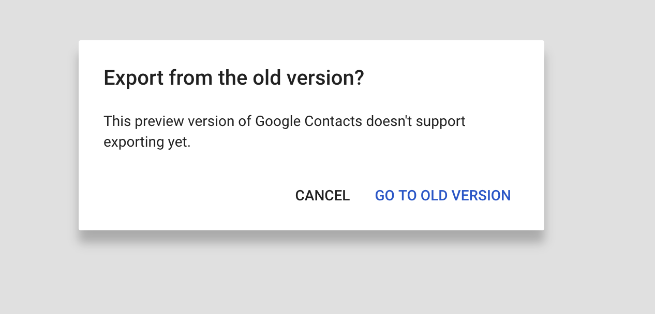This screenshot has width=655, height=314.
Task: Click the "exporting yet." line of the message
Action: coord(147,142)
